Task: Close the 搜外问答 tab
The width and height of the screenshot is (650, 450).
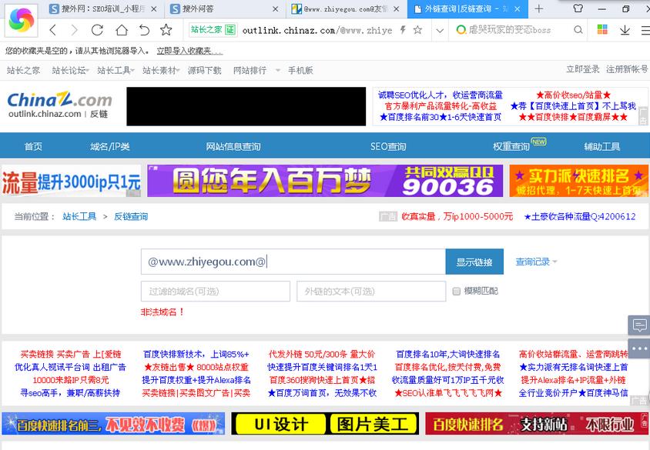Action: click(275, 8)
